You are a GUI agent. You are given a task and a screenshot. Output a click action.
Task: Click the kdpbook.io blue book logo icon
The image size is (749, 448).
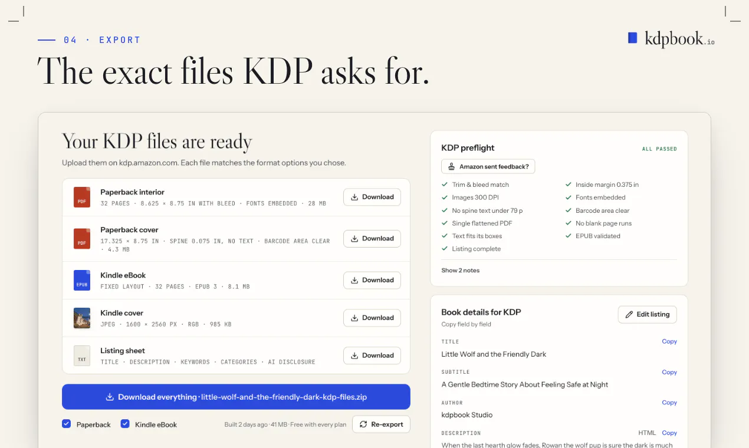(x=632, y=38)
